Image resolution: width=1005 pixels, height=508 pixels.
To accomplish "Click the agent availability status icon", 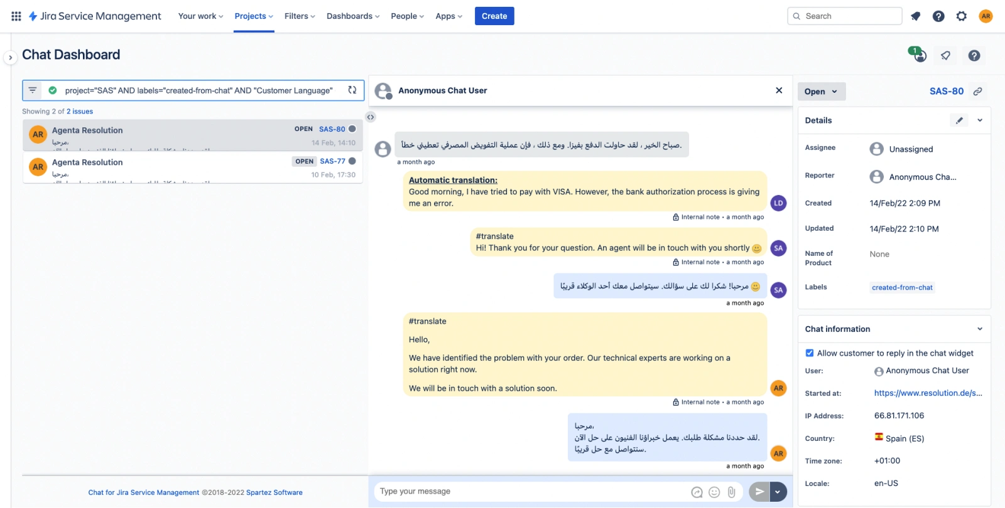I will coord(918,55).
